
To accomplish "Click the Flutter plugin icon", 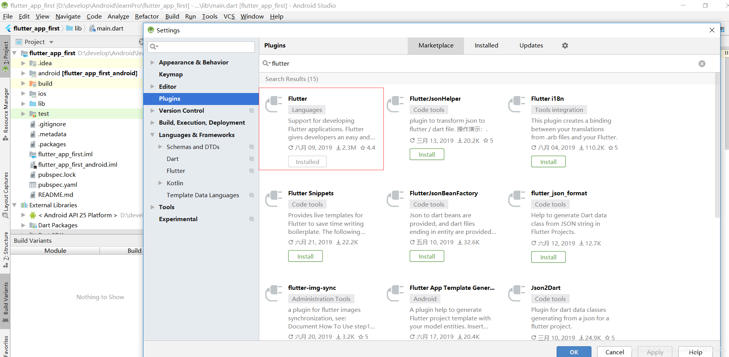I will tap(274, 104).
